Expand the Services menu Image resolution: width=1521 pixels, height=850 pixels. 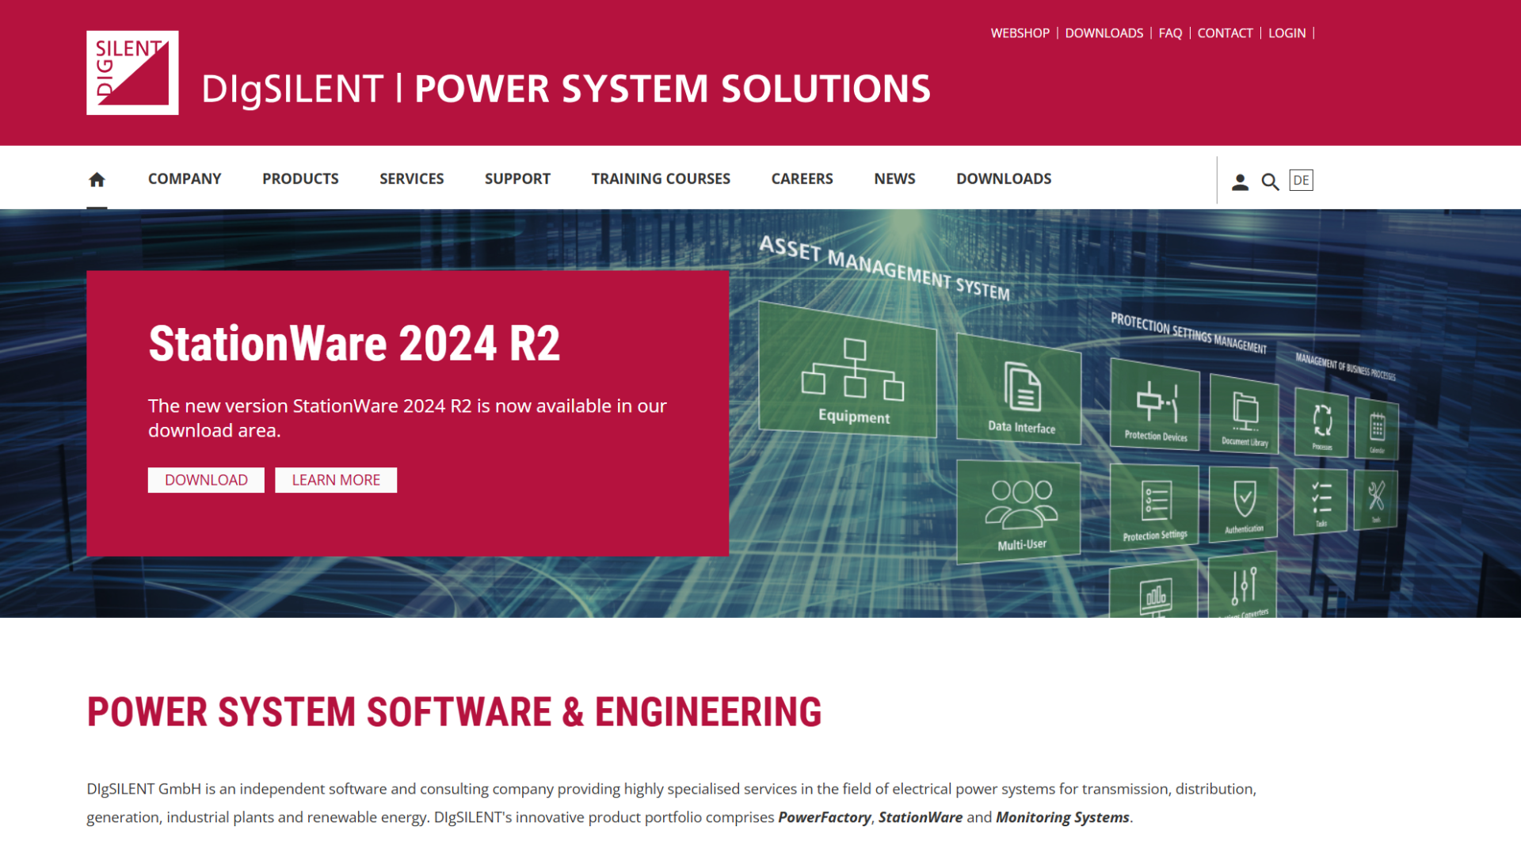[411, 179]
